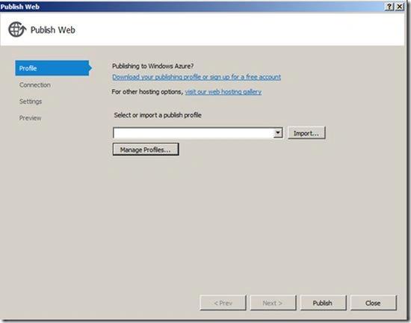Click the 'Select or import a publish profile' label
Screen dimensions: 411x323
click(158, 115)
